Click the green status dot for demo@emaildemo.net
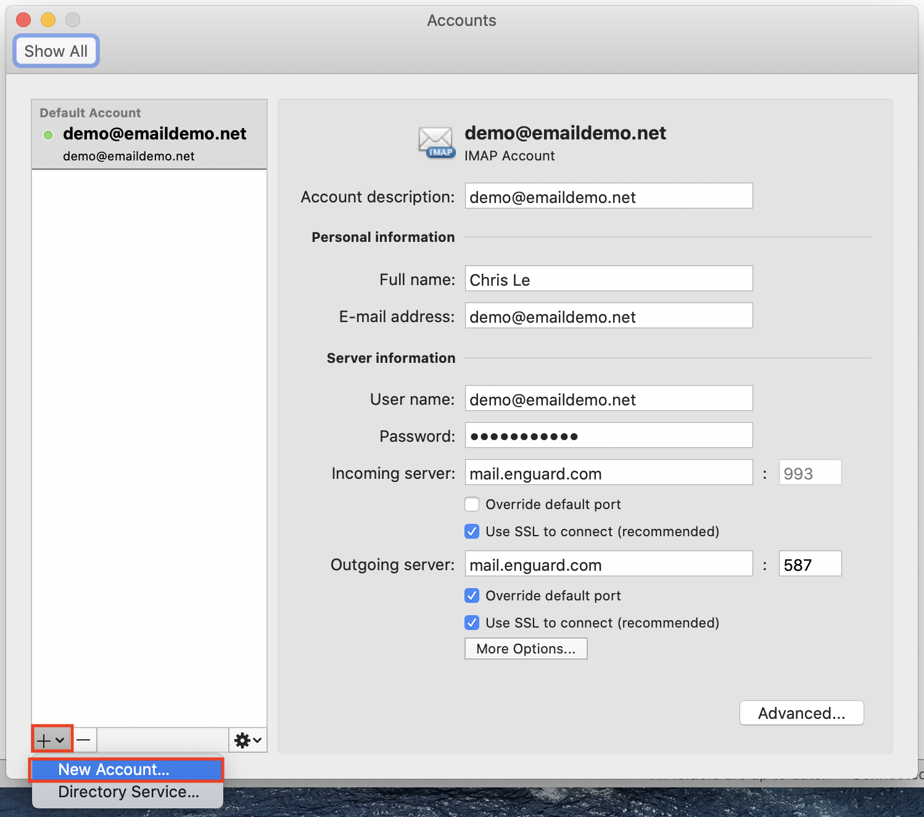Screen dimensions: 924x817 [48, 135]
